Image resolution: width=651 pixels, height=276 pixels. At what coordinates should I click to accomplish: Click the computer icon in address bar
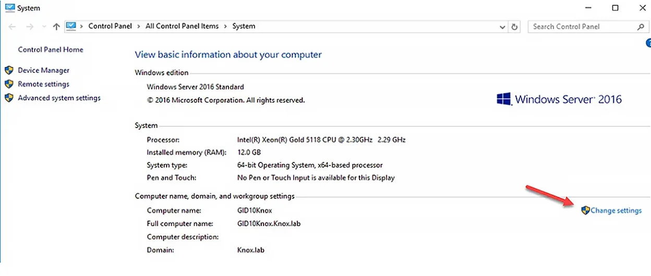[x=71, y=26]
